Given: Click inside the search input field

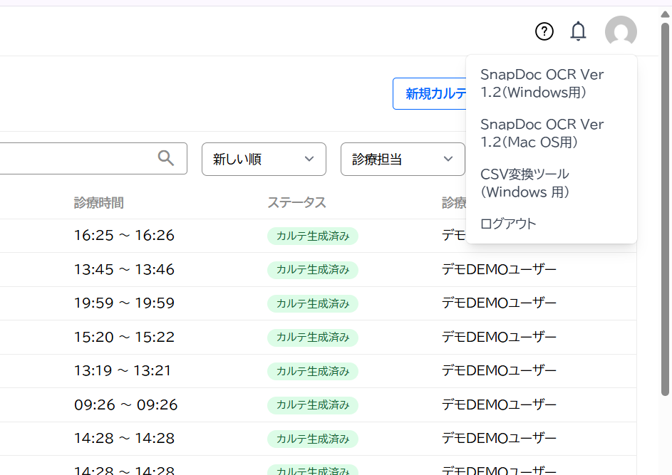Looking at the screenshot, I should click(x=71, y=158).
